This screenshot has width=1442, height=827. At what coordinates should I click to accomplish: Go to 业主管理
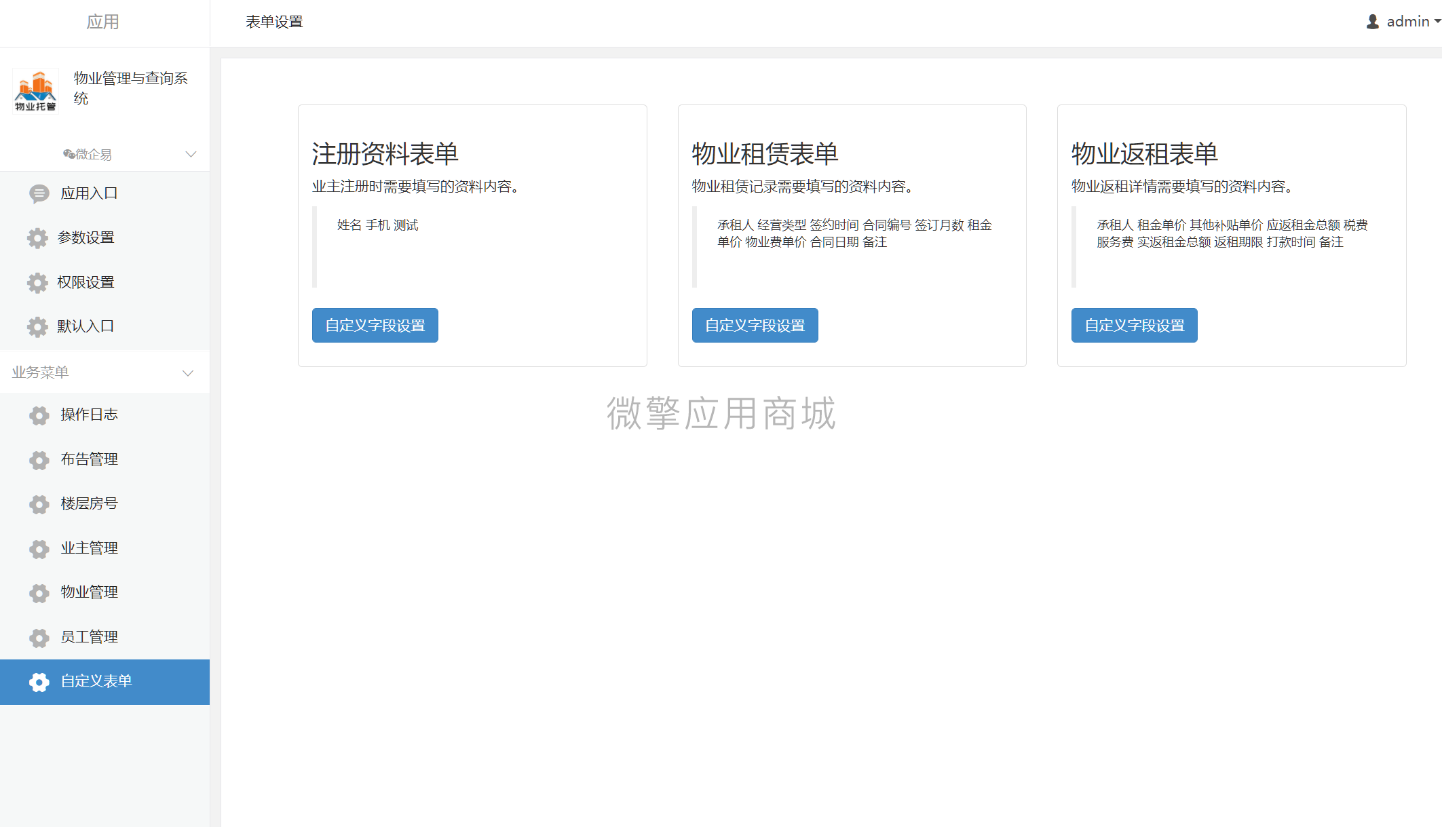click(105, 549)
